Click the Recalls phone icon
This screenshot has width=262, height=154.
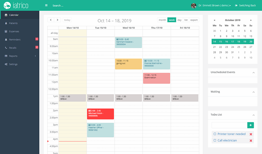click(x=6, y=48)
